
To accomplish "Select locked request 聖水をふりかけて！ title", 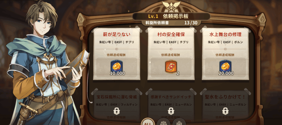I will coord(225,97).
